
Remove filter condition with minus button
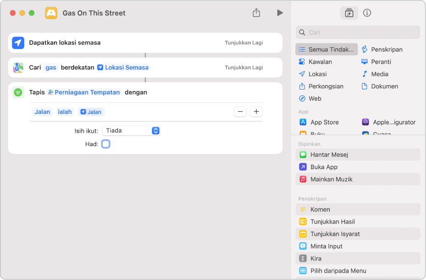click(x=240, y=112)
